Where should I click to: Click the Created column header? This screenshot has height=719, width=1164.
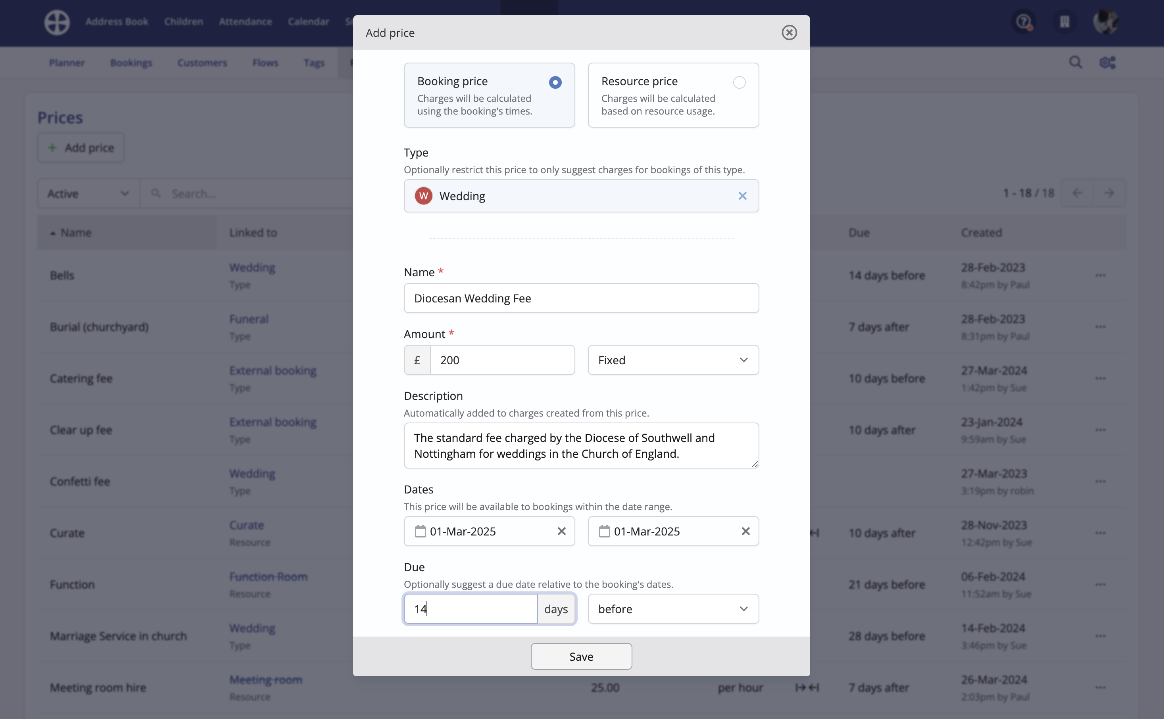click(x=981, y=233)
